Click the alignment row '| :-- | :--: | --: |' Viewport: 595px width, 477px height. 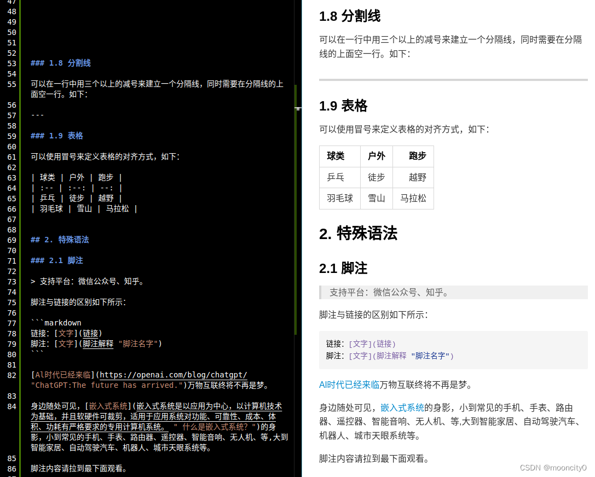(x=77, y=188)
